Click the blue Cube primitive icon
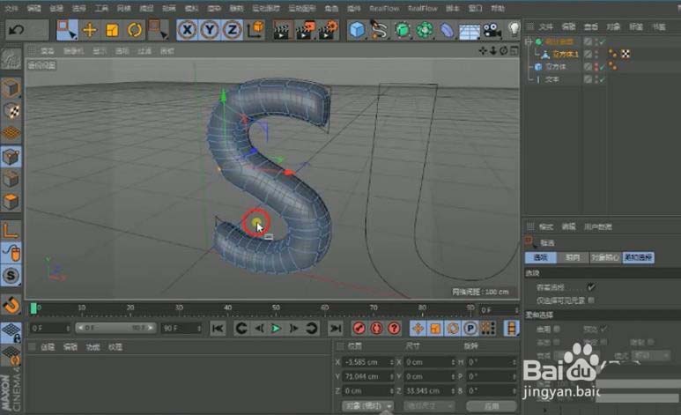681x415 pixels. (357, 30)
